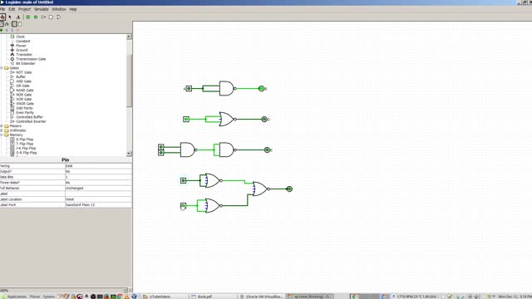Toggle lower input pin of third circuit

point(161,153)
